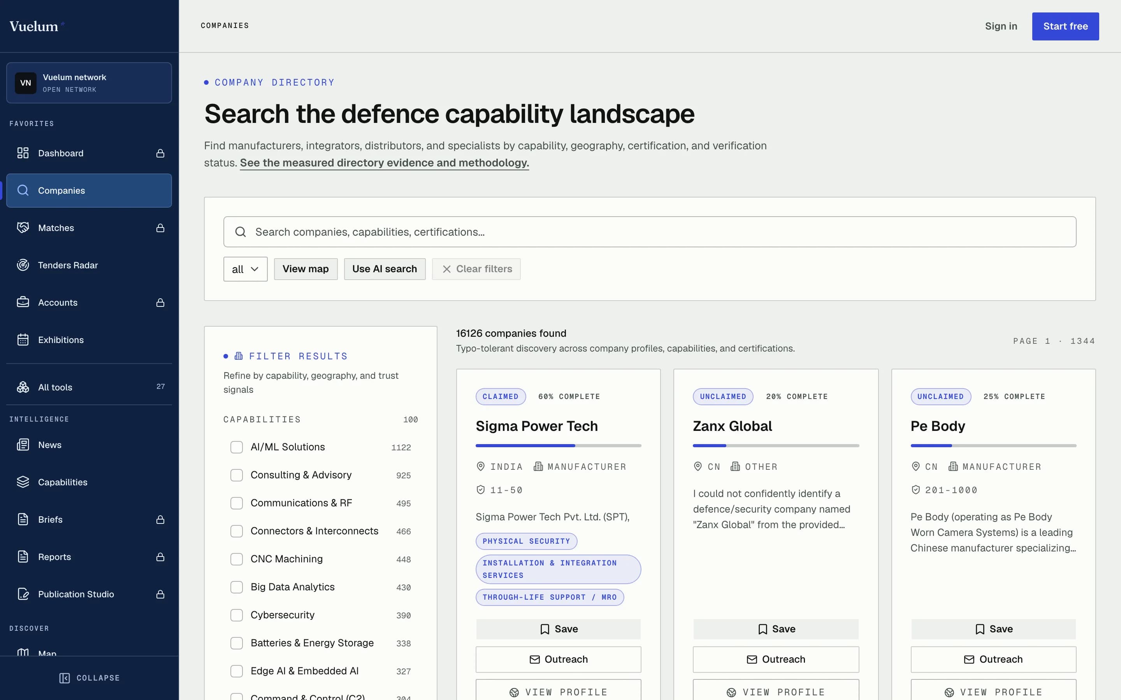The image size is (1121, 700).
Task: Click the COLLAPSE sidebar label
Action: (98, 678)
